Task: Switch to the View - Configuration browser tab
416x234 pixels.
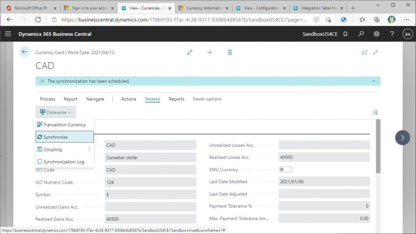Action: click(x=260, y=8)
